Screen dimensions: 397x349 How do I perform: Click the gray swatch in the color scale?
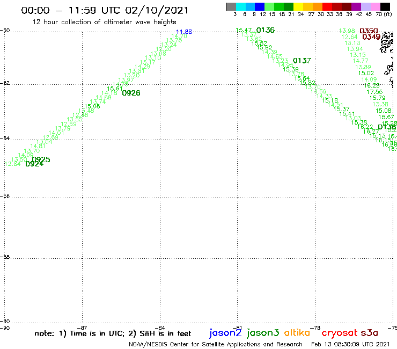231,6
